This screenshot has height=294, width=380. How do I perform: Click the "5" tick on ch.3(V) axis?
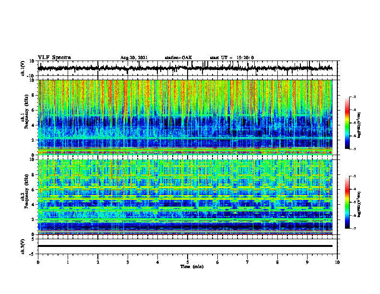click(x=33, y=239)
